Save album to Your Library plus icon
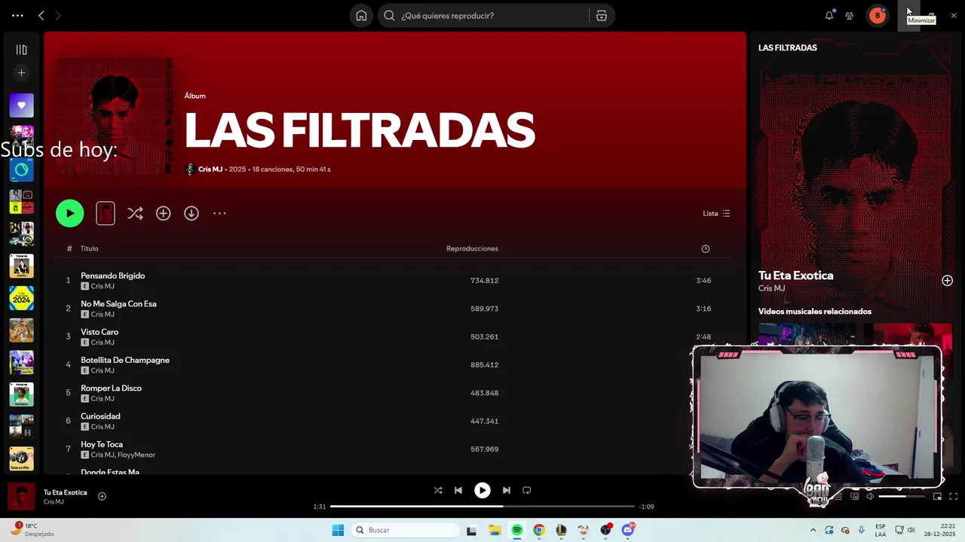Viewport: 965px width, 542px height. (163, 214)
